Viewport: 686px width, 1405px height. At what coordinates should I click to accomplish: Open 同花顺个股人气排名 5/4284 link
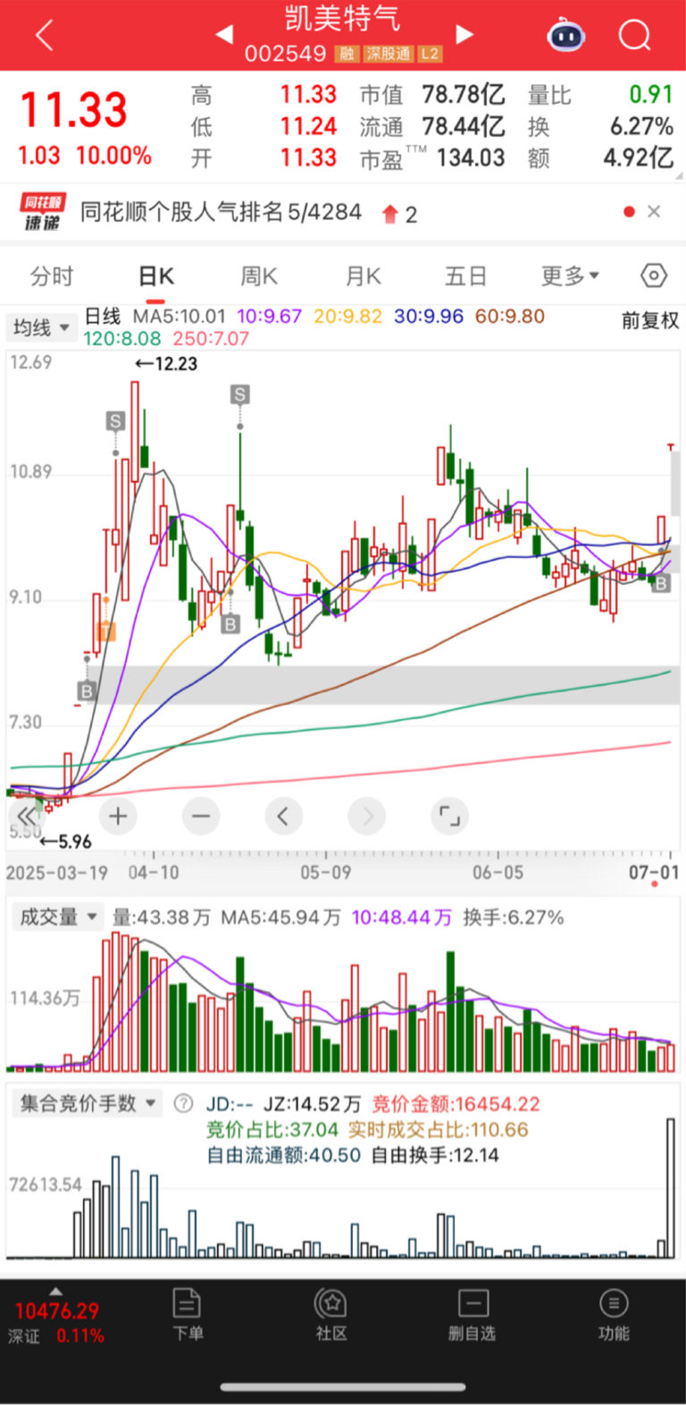221,212
